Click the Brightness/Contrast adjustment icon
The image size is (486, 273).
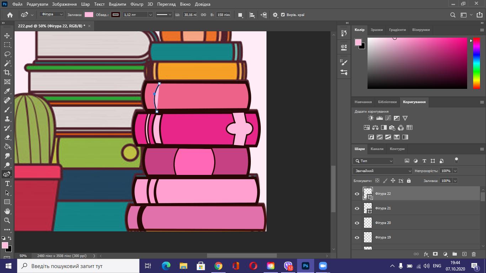point(371,118)
